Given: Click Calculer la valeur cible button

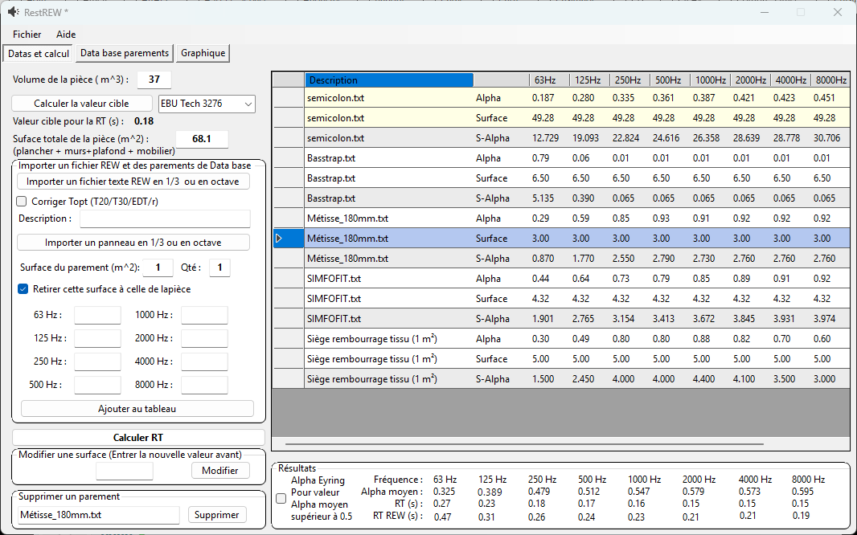Looking at the screenshot, I should [x=81, y=103].
